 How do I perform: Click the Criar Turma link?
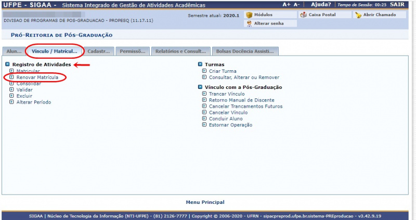[223, 71]
